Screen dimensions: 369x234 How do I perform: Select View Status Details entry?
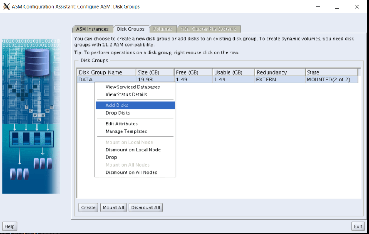point(126,94)
